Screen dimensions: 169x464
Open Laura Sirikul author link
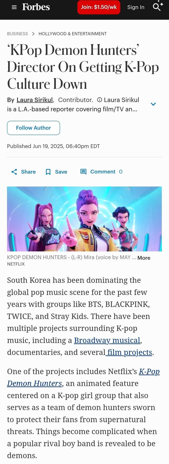35,100
